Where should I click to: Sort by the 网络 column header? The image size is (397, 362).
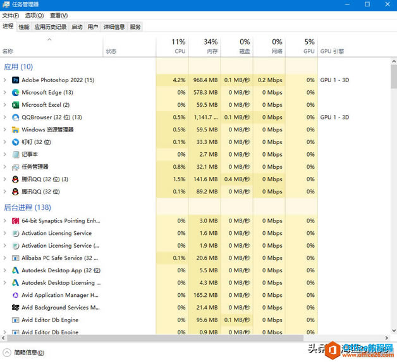point(269,47)
